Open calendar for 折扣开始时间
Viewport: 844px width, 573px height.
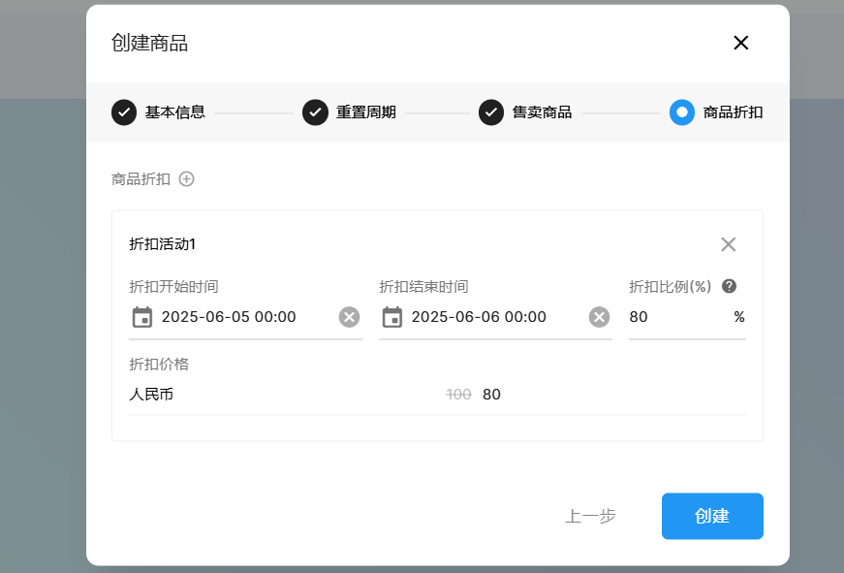[142, 317]
